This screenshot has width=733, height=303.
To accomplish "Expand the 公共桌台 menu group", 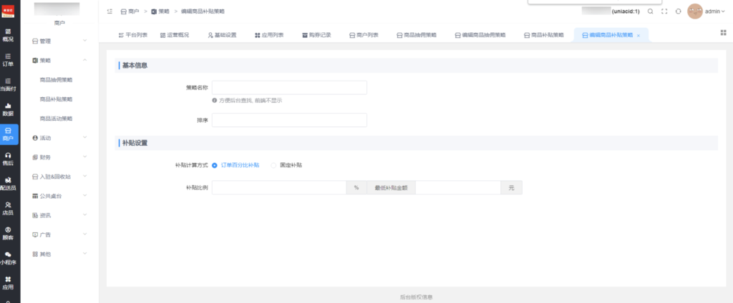I will point(60,196).
